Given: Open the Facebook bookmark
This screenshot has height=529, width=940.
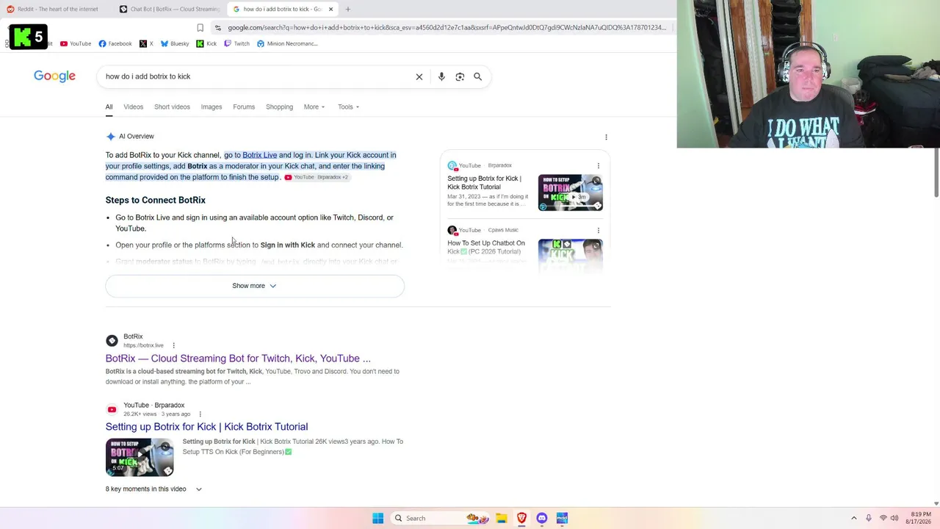Looking at the screenshot, I should [x=115, y=43].
